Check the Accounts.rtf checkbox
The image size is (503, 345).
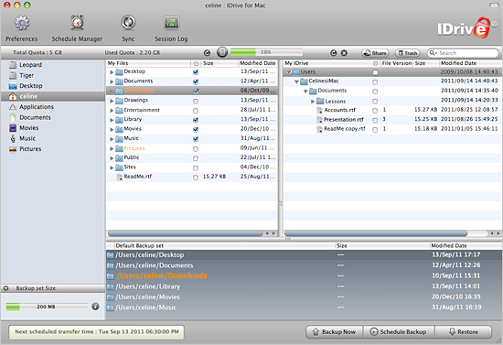(x=375, y=111)
